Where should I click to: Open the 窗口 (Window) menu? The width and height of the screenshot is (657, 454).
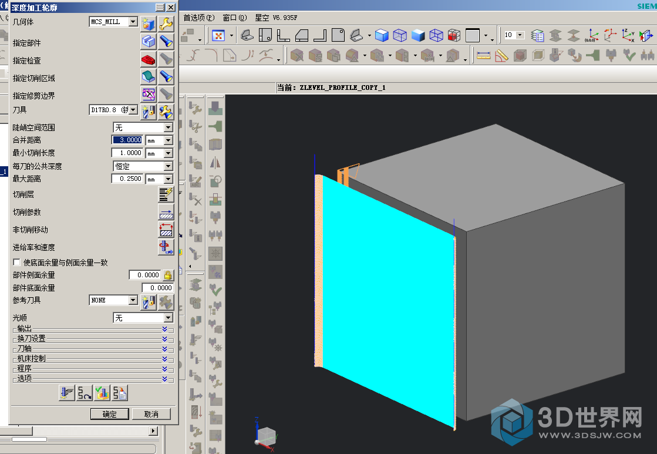[x=235, y=18]
